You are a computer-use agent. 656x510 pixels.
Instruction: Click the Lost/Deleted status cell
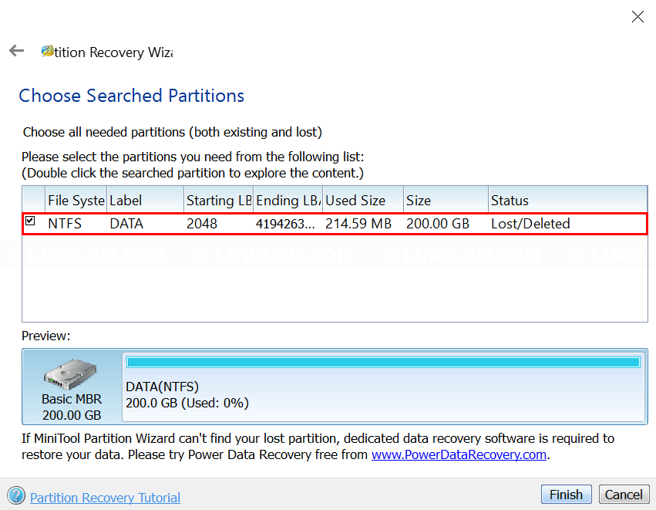(530, 224)
